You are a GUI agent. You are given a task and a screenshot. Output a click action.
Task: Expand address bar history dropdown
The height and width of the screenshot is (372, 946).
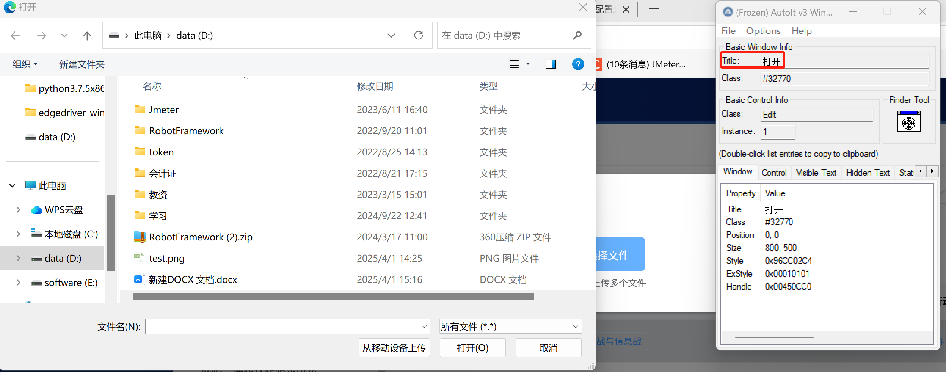pyautogui.click(x=391, y=35)
